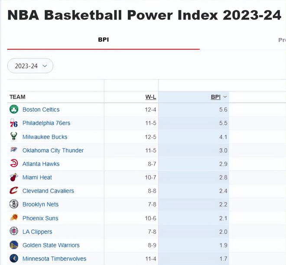This screenshot has width=286, height=265.
Task: Click the Boston Celtics team logo
Action: [x=14, y=109]
